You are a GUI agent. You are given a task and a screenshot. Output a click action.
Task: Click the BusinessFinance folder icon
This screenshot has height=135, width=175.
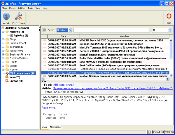pyautogui.click(x=7, y=54)
